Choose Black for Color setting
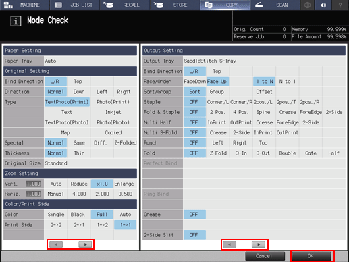This screenshot has width=349, height=262. click(x=78, y=215)
